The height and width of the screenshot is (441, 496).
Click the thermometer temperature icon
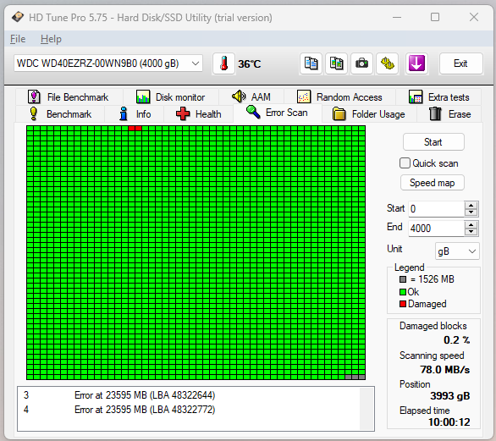(x=223, y=63)
